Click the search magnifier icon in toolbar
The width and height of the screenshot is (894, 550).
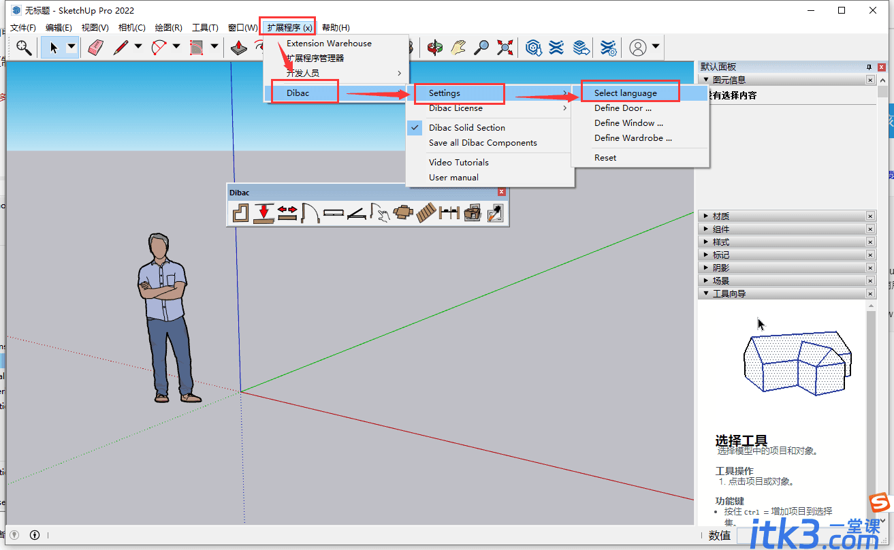click(x=24, y=47)
